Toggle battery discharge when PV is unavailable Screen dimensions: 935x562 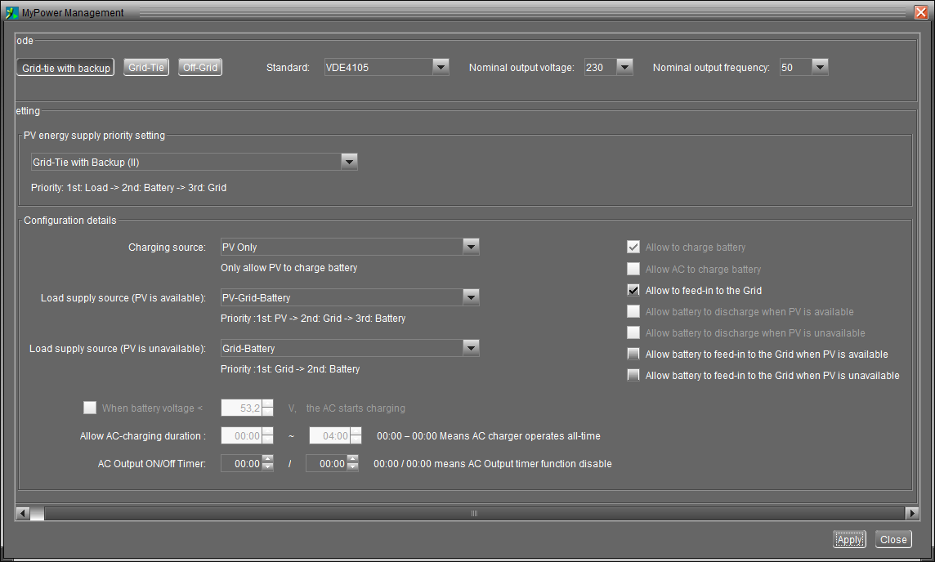(x=633, y=332)
